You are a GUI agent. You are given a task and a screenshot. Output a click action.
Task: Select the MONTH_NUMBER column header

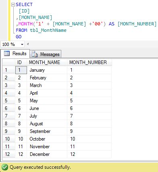(89, 62)
